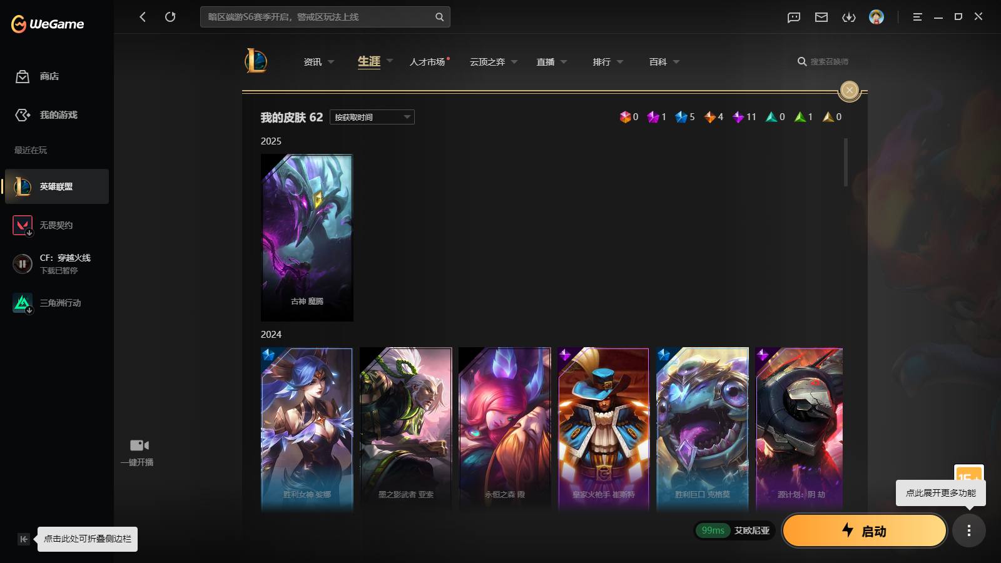Image resolution: width=1001 pixels, height=563 pixels.
Task: Click the 一键开播 camera icon
Action: (x=139, y=445)
